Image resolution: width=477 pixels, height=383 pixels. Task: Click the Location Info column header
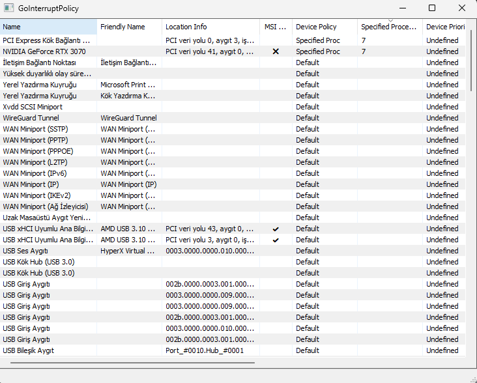tap(210, 27)
